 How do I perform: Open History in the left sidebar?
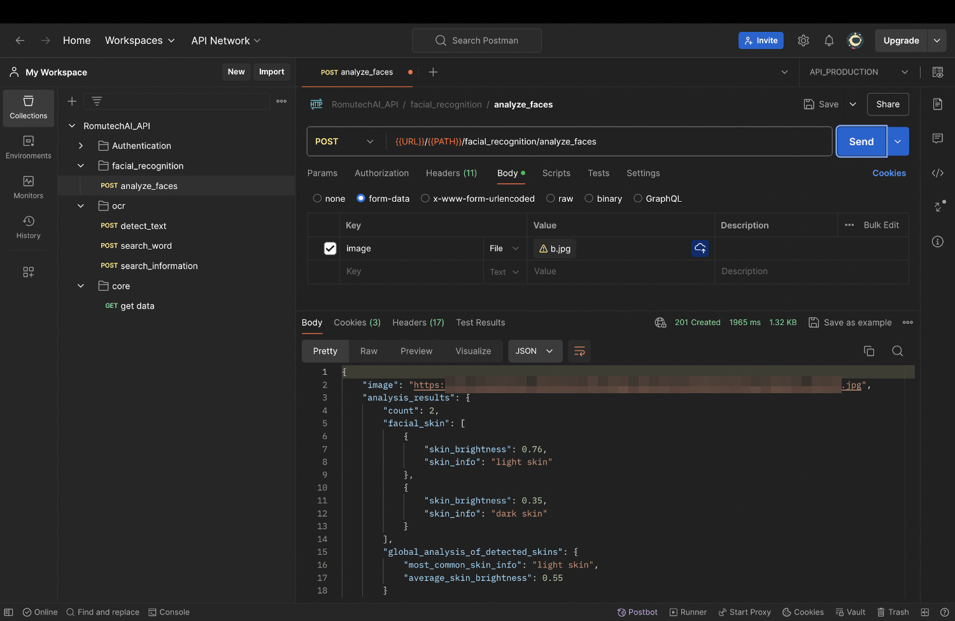click(x=29, y=227)
